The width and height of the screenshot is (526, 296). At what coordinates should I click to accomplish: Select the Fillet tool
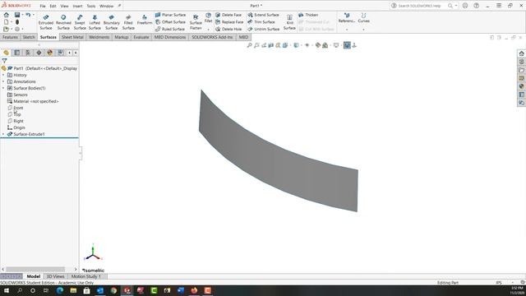click(x=208, y=18)
